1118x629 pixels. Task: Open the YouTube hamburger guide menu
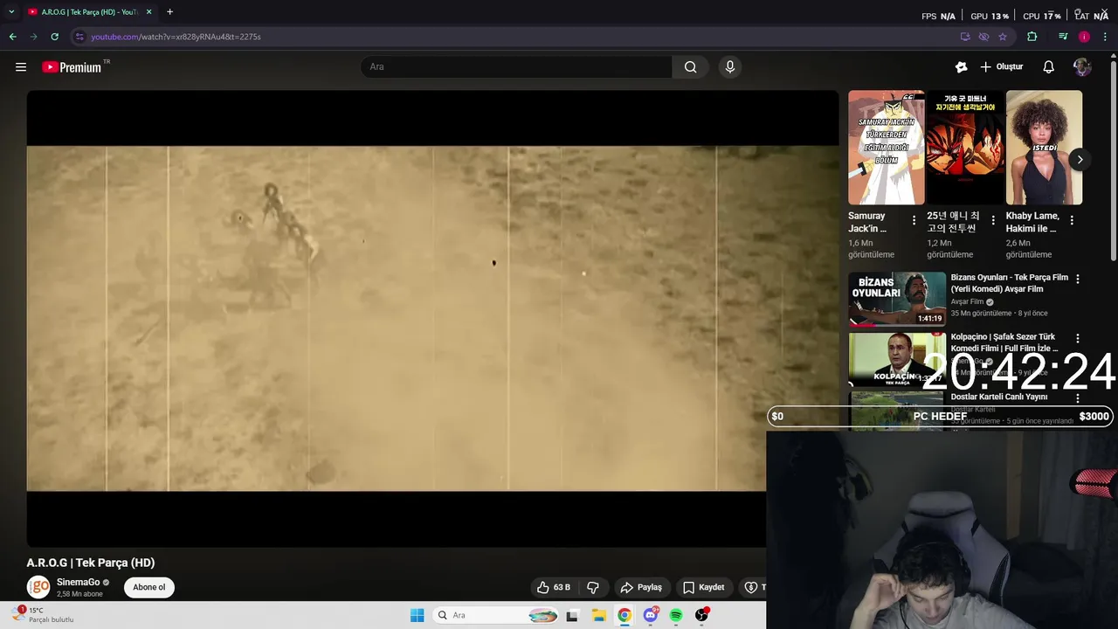coord(21,66)
